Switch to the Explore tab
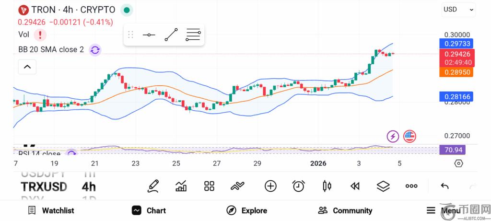 click(247, 210)
